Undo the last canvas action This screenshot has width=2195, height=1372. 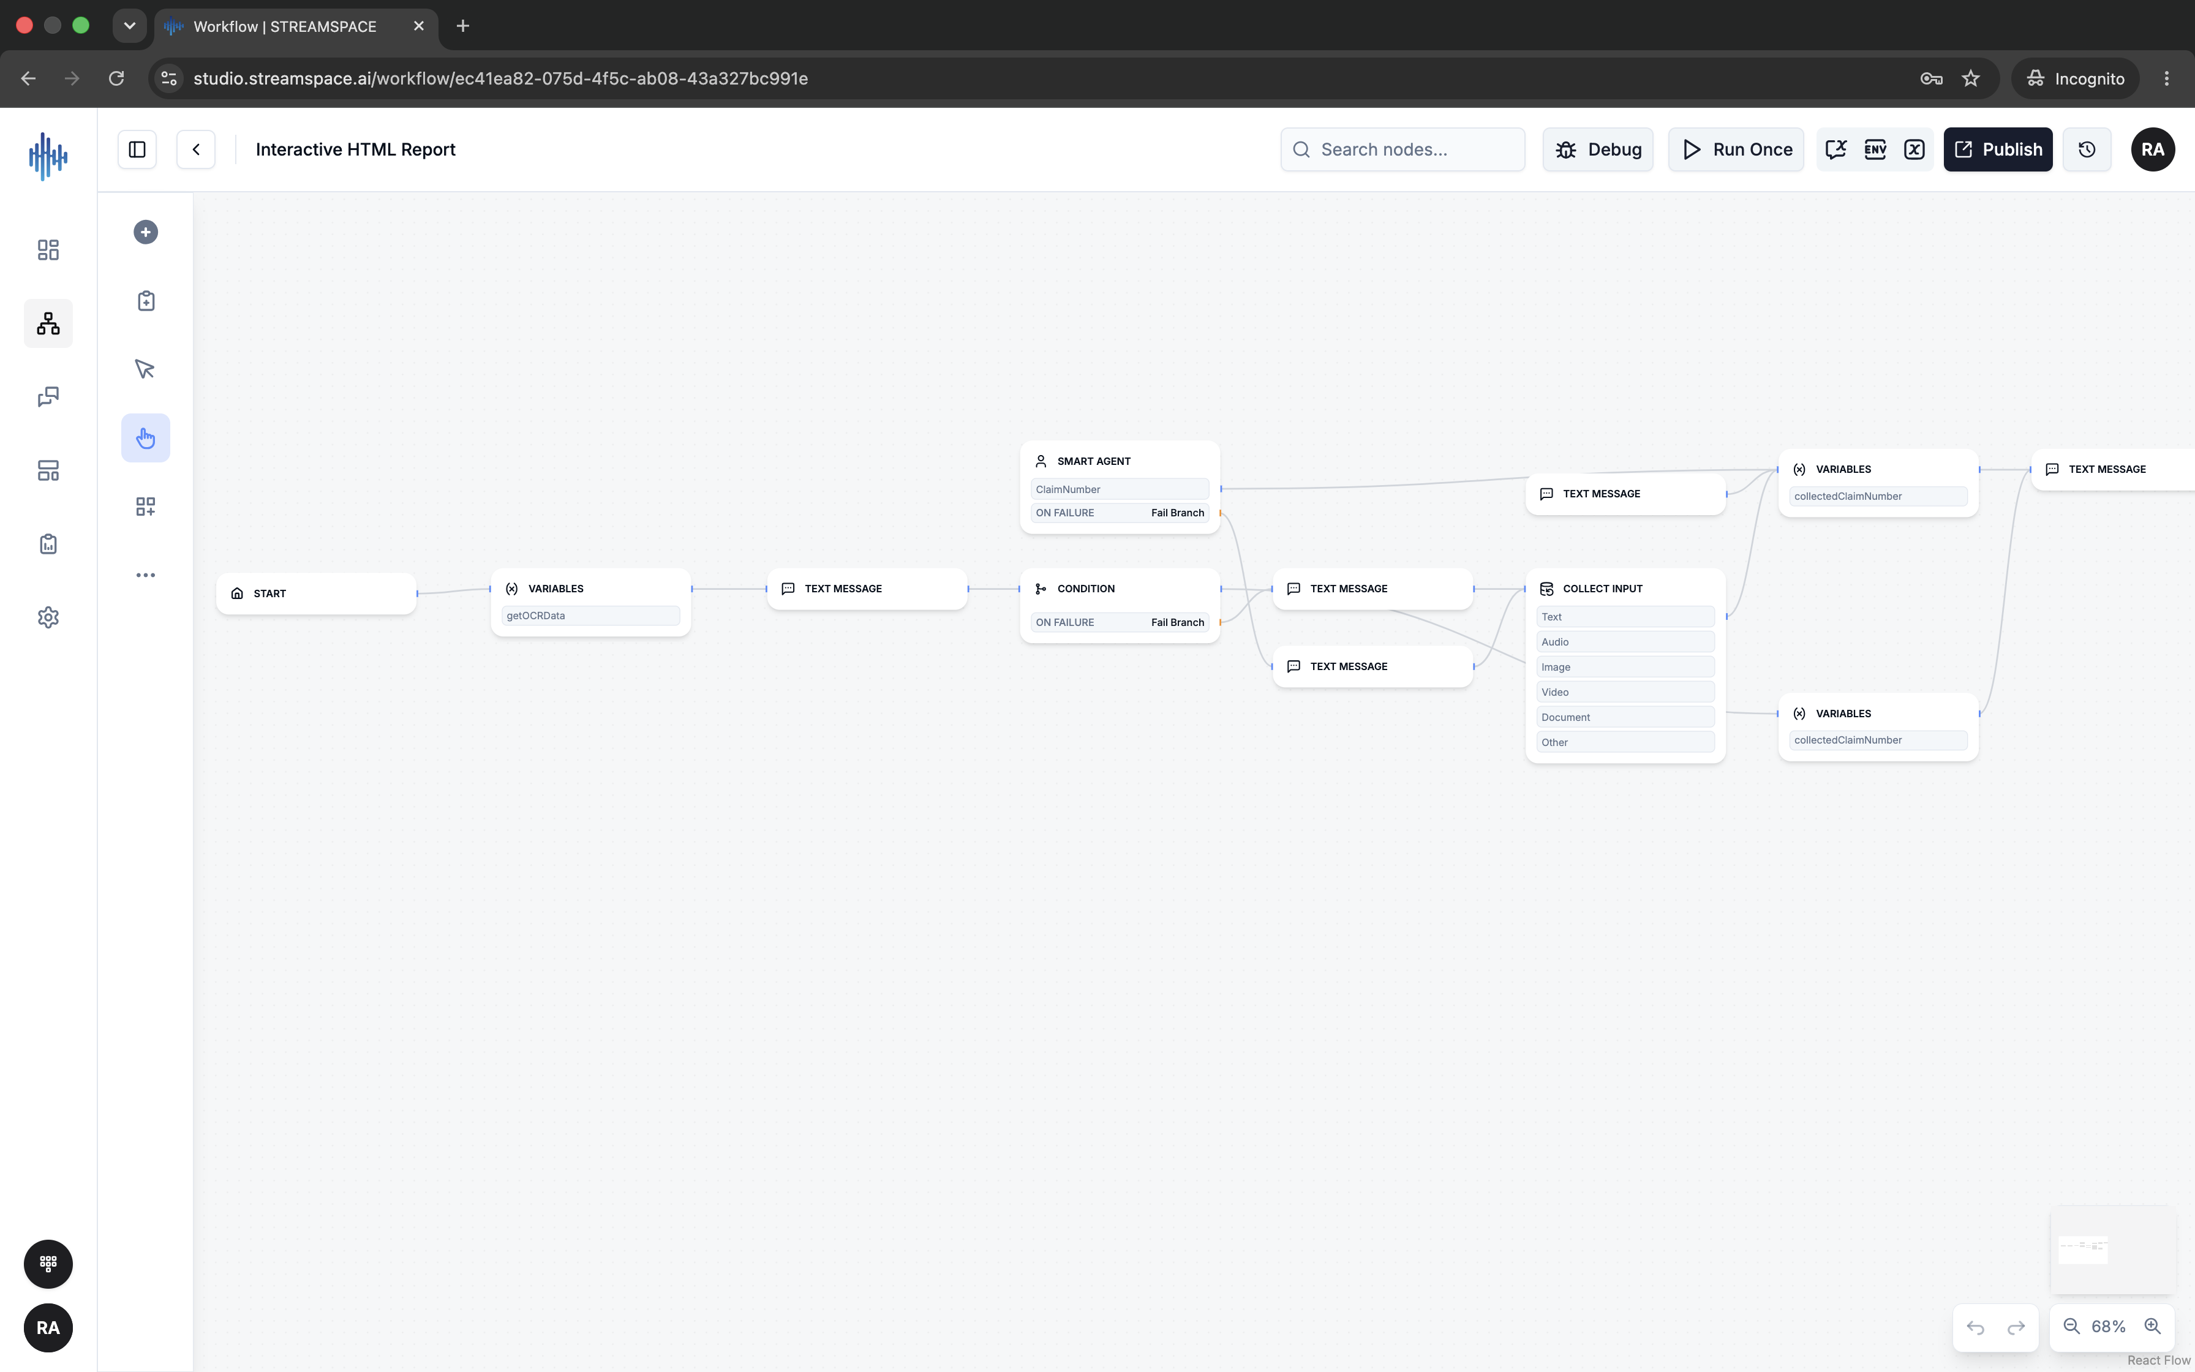pyautogui.click(x=1976, y=1327)
